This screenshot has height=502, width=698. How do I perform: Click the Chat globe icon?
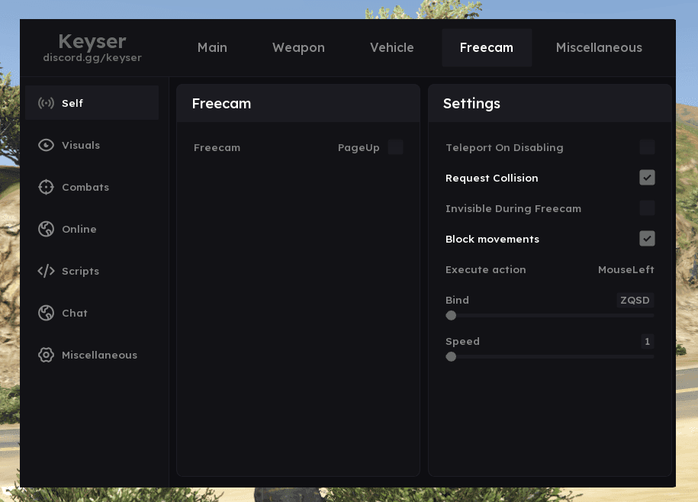46,313
